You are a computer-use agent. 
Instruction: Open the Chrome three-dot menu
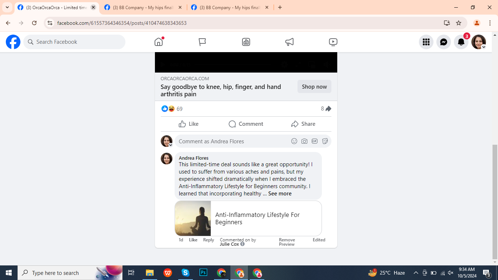tap(490, 23)
